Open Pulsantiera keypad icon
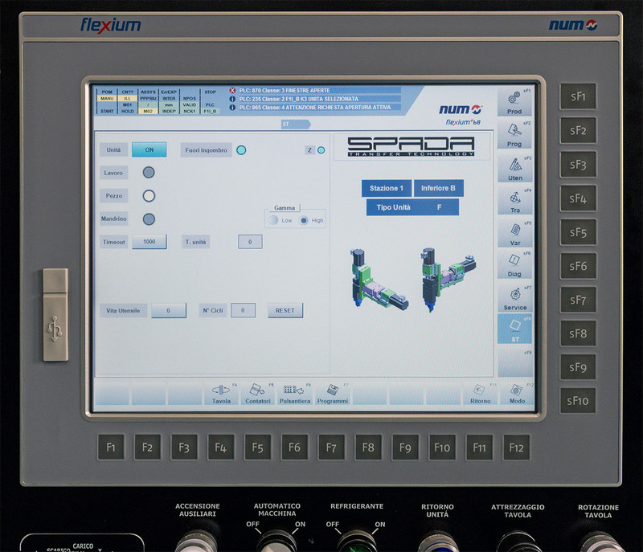The height and width of the screenshot is (552, 643). coord(294,392)
